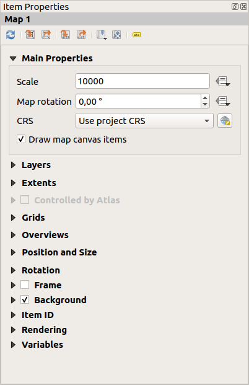
Task: Click the 'Item Properties' panel title
Action: (36, 7)
